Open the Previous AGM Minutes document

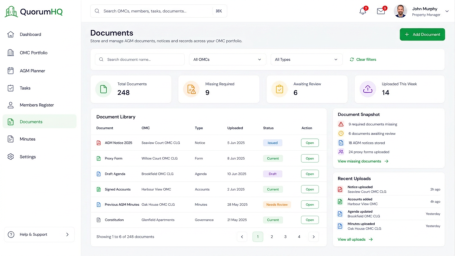pos(310,204)
